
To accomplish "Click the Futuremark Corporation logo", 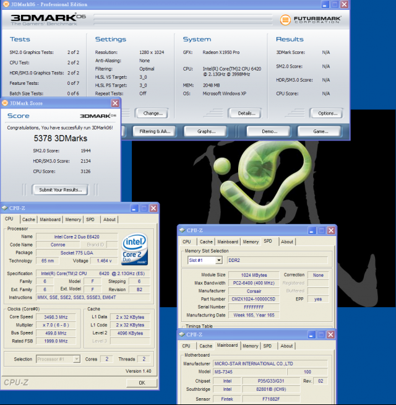I will [311, 20].
